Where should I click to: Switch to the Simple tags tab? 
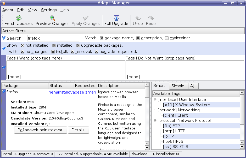pos(179,86)
